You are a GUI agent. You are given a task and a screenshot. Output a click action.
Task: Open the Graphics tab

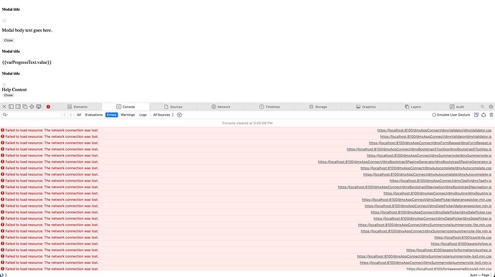tap(366, 107)
